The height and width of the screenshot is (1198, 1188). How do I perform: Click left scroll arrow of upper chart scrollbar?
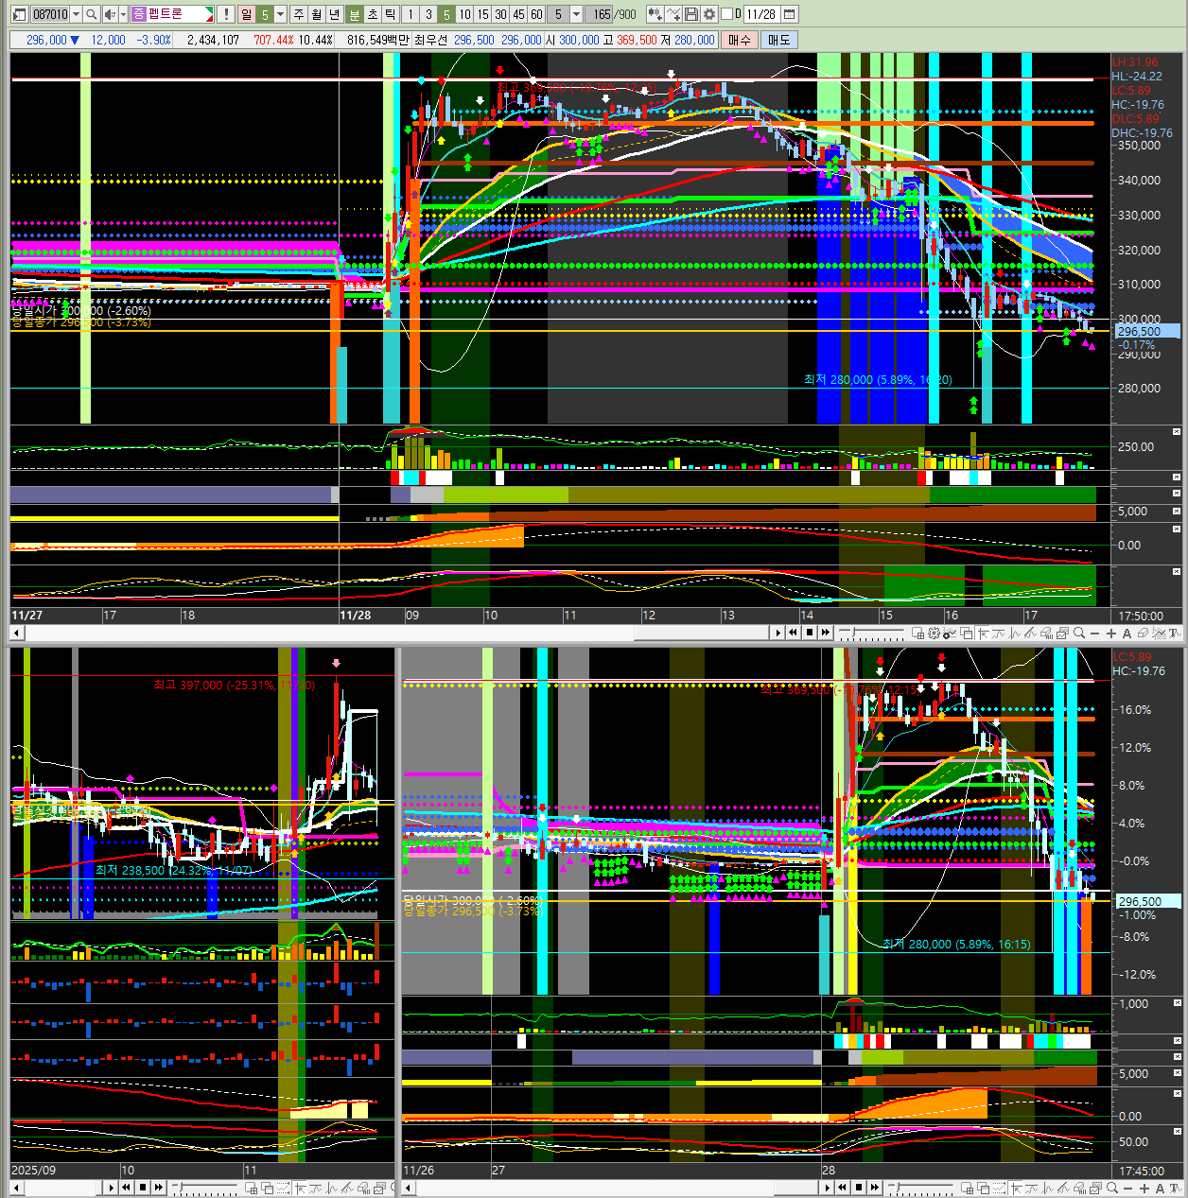[x=16, y=634]
